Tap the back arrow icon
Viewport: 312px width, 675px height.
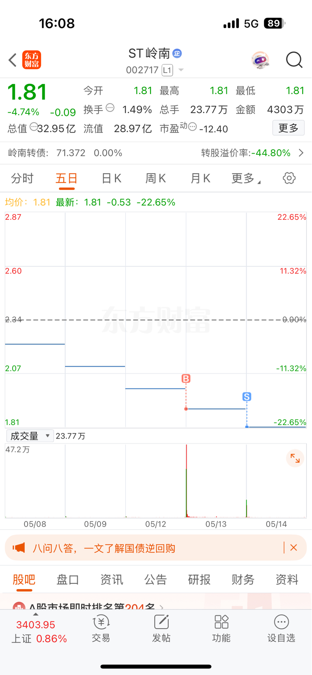pos(13,60)
